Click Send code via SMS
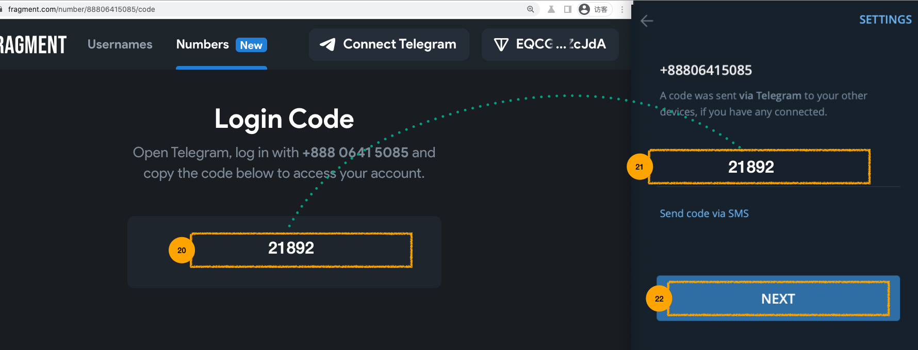This screenshot has height=350, width=918. pyautogui.click(x=704, y=213)
